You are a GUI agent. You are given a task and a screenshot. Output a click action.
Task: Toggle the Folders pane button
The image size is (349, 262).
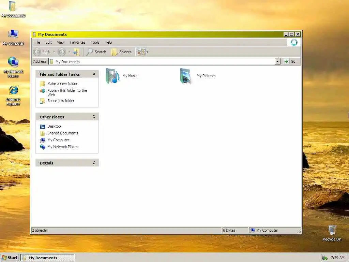(x=121, y=52)
